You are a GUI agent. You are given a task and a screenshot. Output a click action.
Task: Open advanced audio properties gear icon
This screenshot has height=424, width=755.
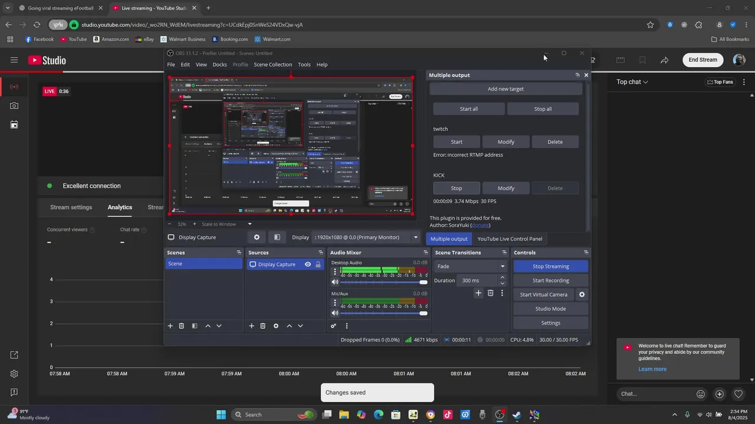[x=334, y=326]
